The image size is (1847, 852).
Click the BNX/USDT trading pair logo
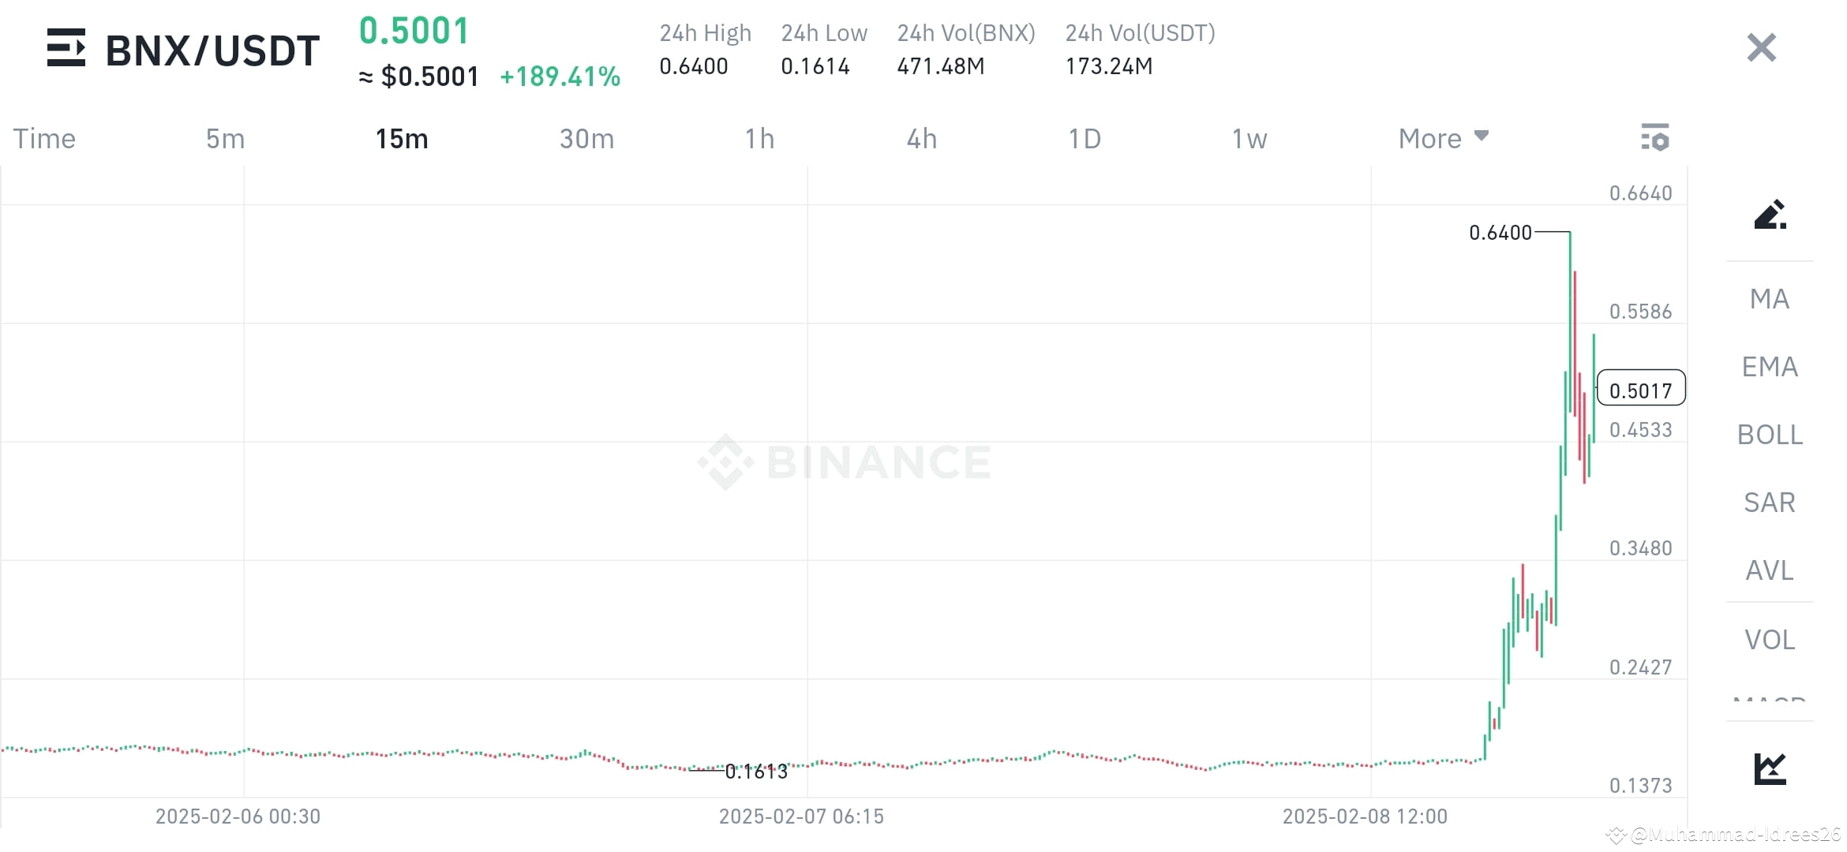pos(67,48)
